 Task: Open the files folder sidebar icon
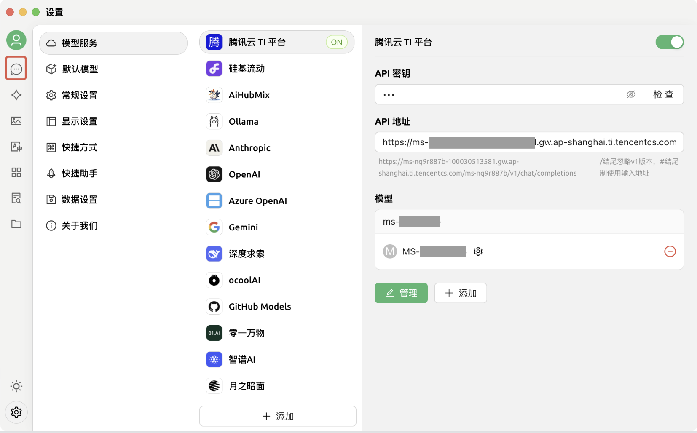[16, 224]
